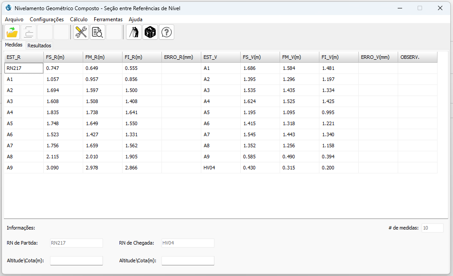Select the FS_R cell with value 1.057
The width and height of the screenshot is (453, 276).
[63, 79]
